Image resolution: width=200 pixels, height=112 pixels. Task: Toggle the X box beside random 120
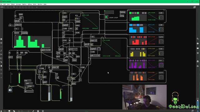point(49,67)
